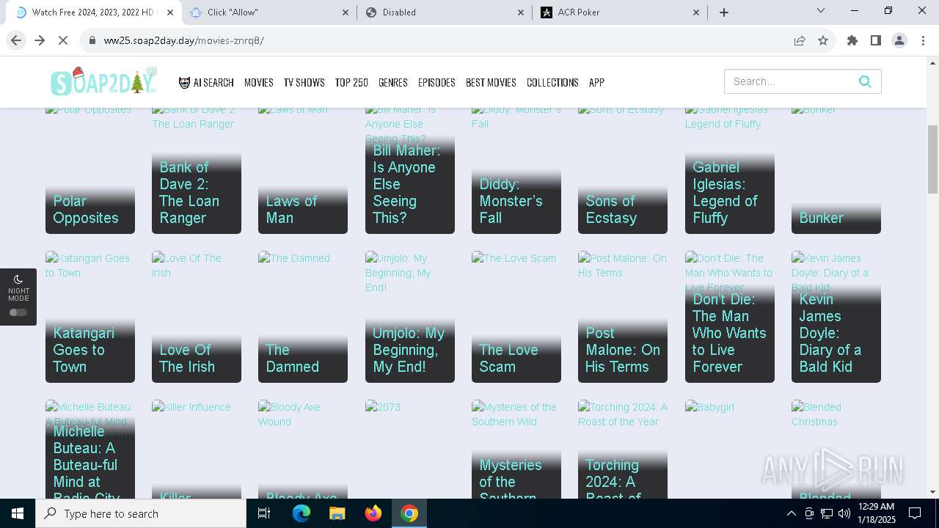The height and width of the screenshot is (528, 939).
Task: Open the TV Shows menu item
Action: pyautogui.click(x=304, y=82)
